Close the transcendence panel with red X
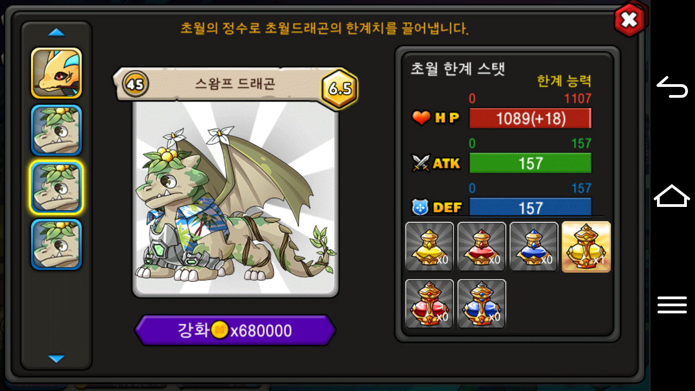 [x=630, y=20]
